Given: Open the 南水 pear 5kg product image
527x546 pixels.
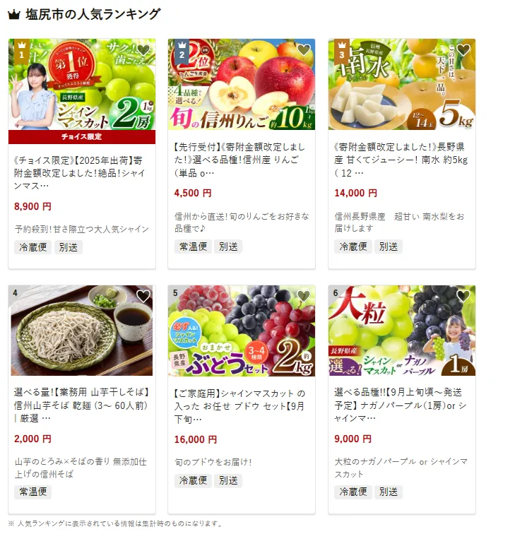Looking at the screenshot, I should pyautogui.click(x=401, y=84).
